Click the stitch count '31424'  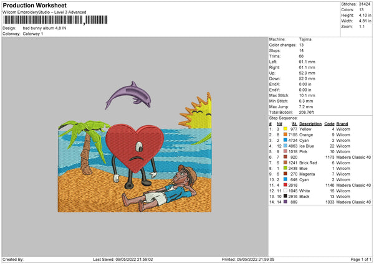365,4
